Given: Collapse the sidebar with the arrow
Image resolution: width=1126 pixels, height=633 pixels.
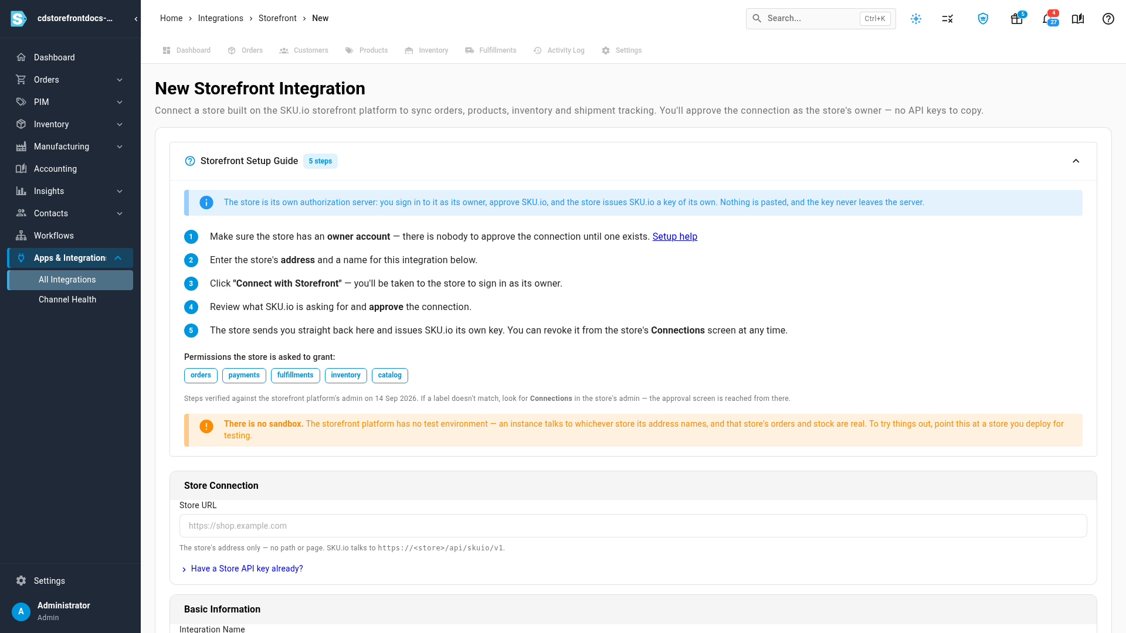Looking at the screenshot, I should click(x=136, y=19).
